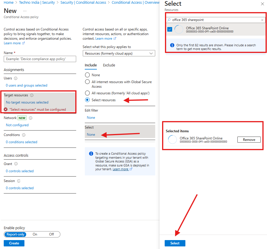
Task: Click the Session info icon
Action: [19, 181]
